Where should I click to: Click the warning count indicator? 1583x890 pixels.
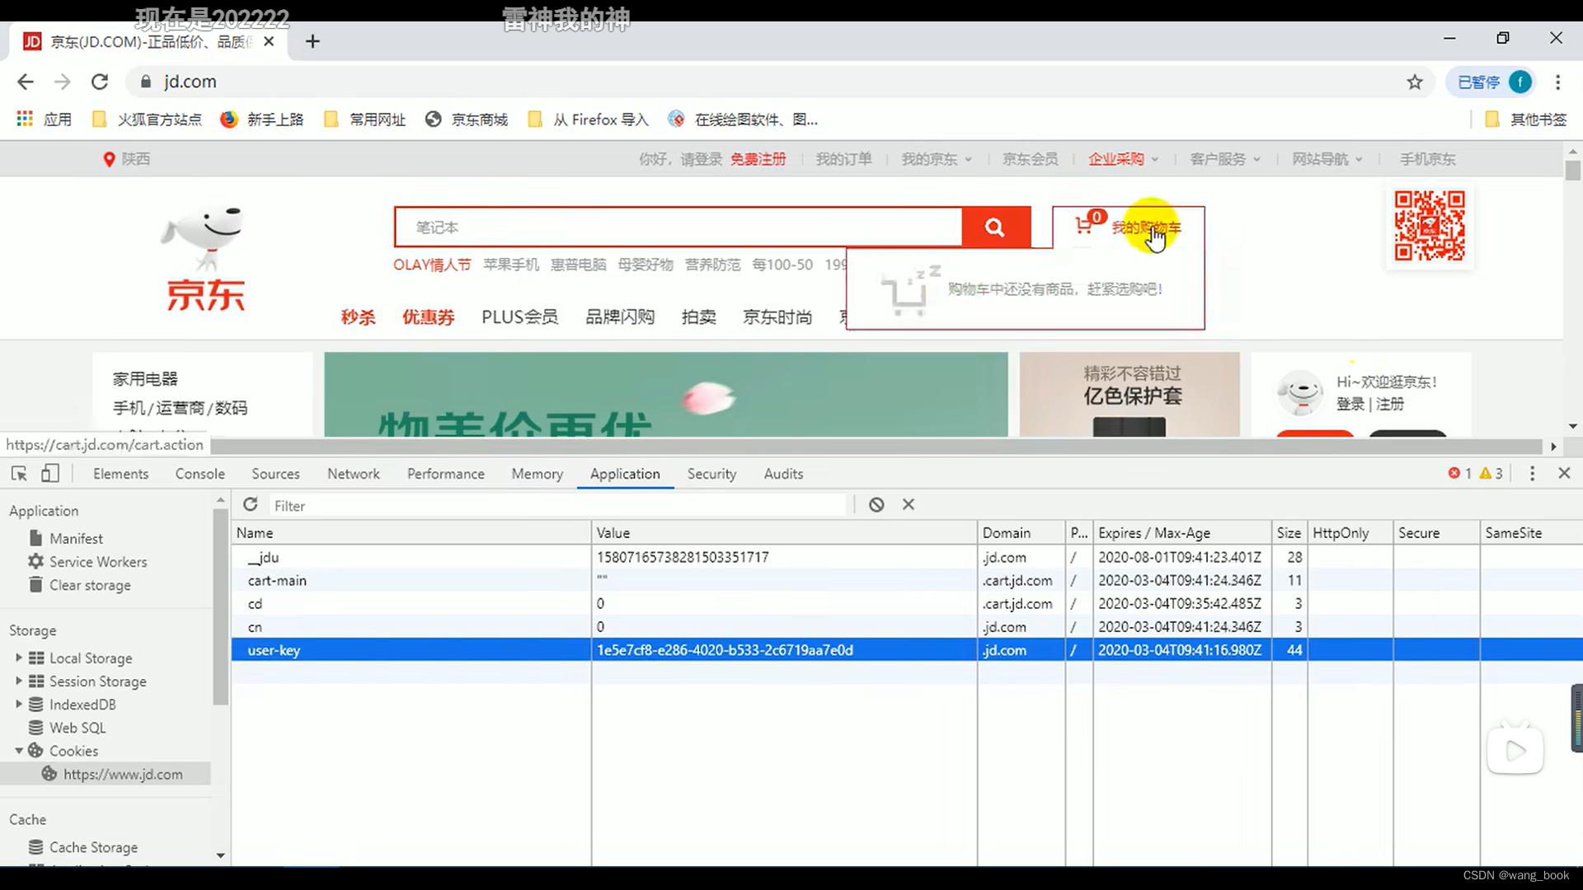click(x=1491, y=473)
